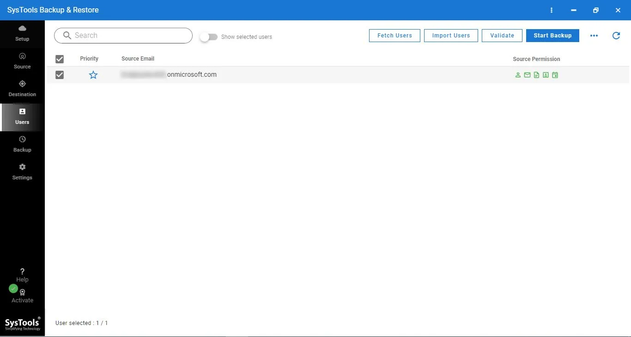
Task: Close SysTools Backup & Restore
Action: (x=618, y=10)
